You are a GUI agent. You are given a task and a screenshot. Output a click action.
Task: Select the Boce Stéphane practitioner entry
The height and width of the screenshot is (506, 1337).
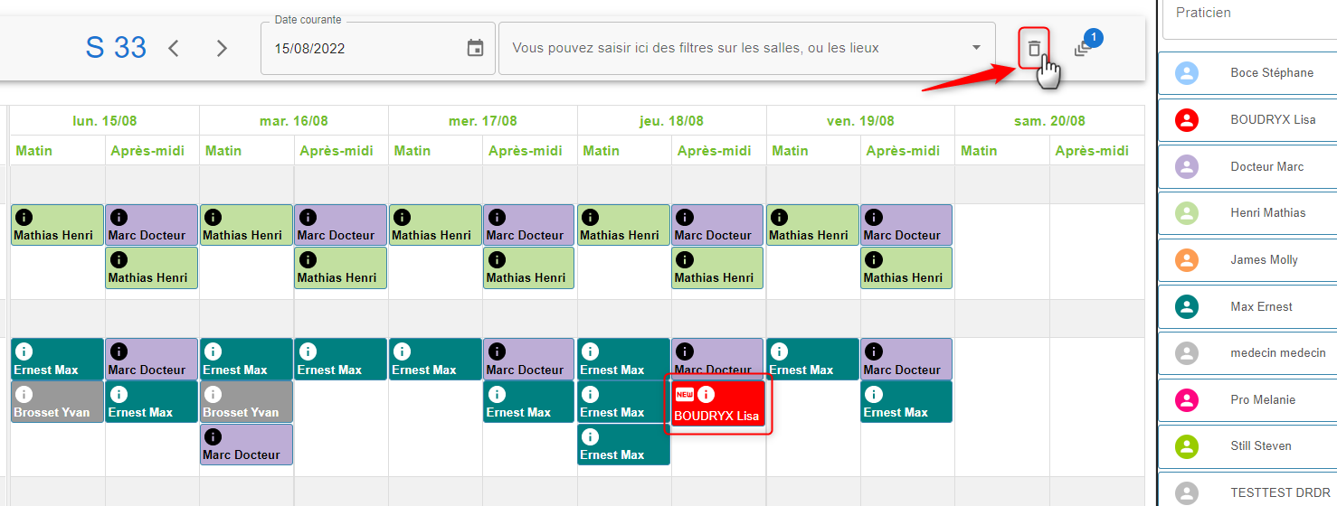pyautogui.click(x=1271, y=72)
